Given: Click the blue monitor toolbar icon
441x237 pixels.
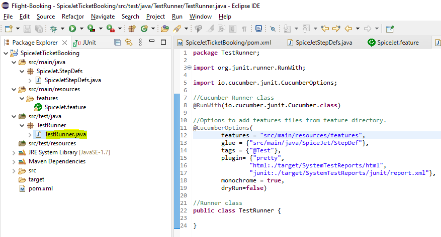Looking at the screenshot, I should [x=259, y=29].
